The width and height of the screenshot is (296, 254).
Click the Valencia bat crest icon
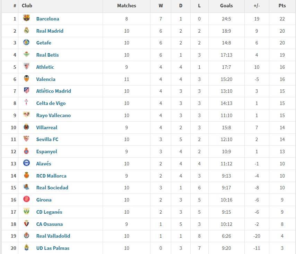pyautogui.click(x=26, y=79)
